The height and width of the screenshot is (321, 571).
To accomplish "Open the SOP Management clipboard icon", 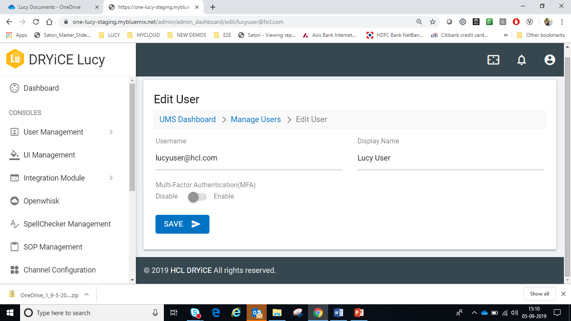I will tap(15, 247).
